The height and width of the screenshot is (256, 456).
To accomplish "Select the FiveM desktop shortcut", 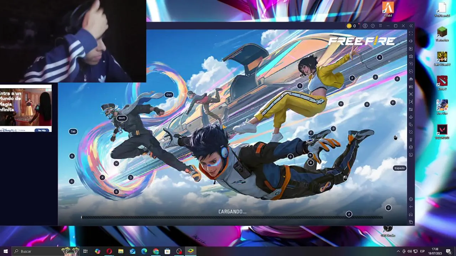I will point(388,10).
